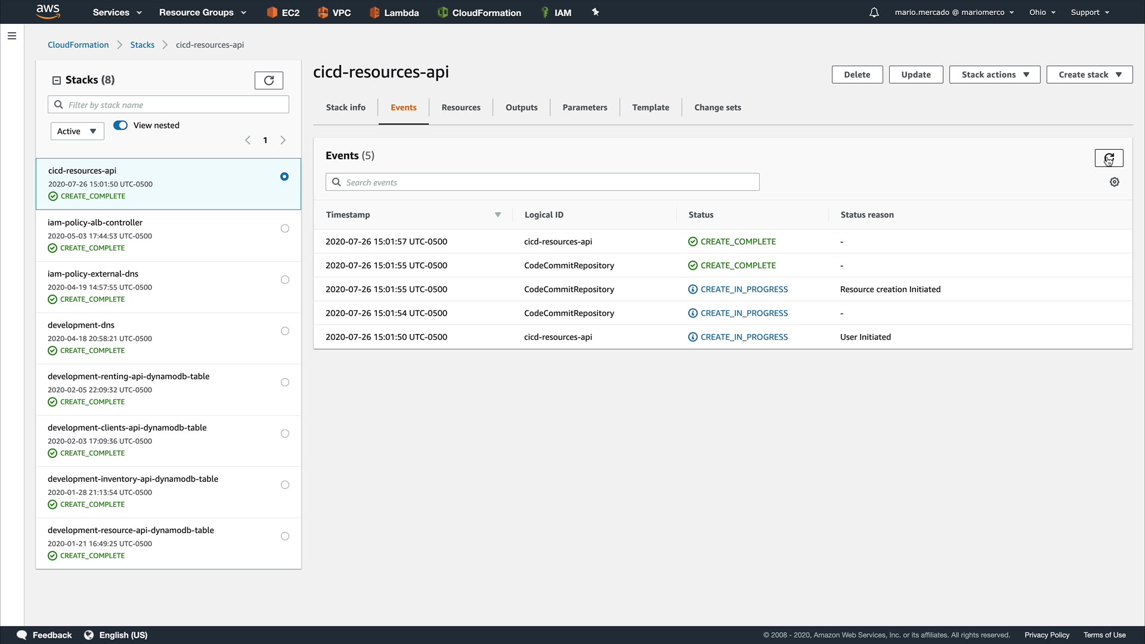Click the notifications bell icon
1145x644 pixels.
[x=874, y=13]
